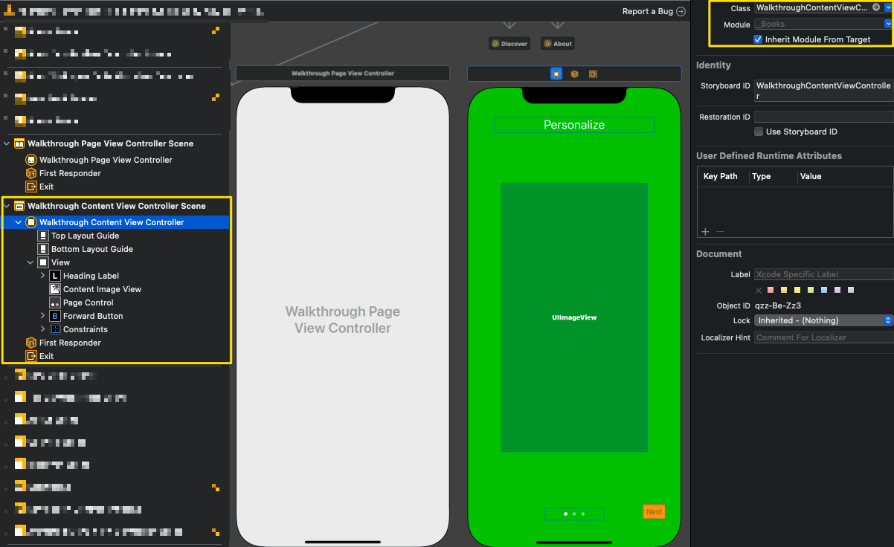894x547 pixels.
Task: Click the Exit icon in the scene dock
Action: (593, 73)
